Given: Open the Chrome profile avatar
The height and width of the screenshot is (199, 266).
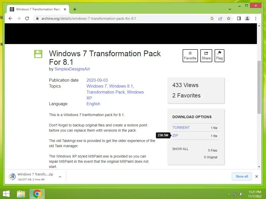Looking at the screenshot, I should (x=247, y=18).
